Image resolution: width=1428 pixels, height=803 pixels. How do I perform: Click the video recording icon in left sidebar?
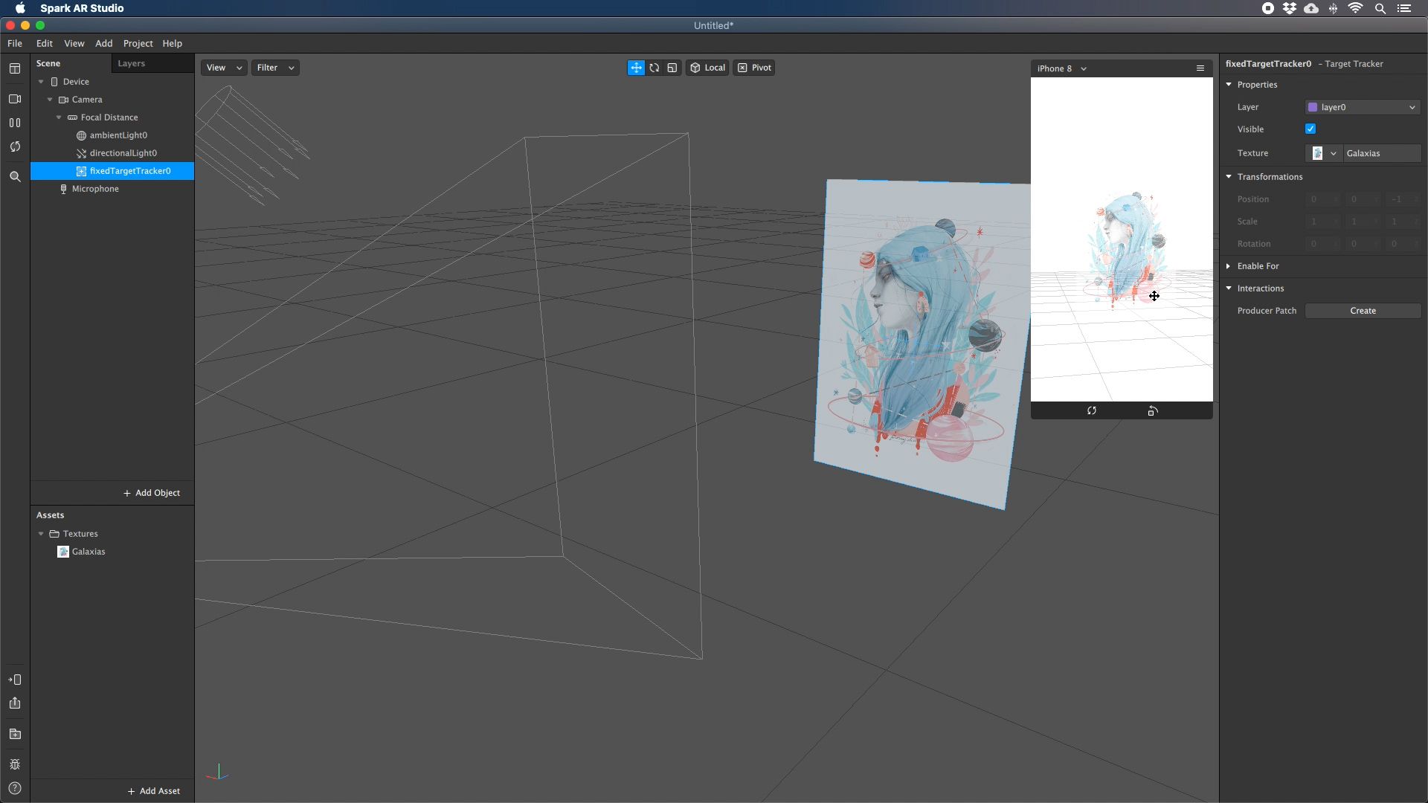point(15,99)
